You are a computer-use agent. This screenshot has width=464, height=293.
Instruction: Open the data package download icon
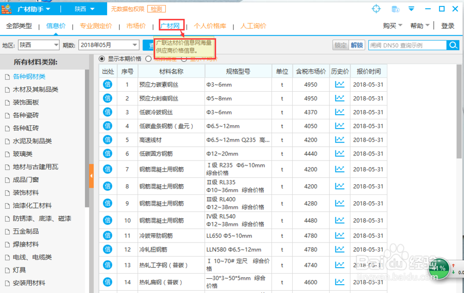[394, 8]
